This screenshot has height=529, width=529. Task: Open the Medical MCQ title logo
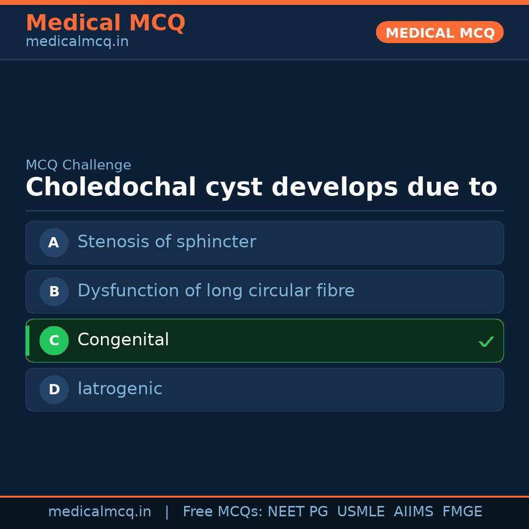pos(105,23)
